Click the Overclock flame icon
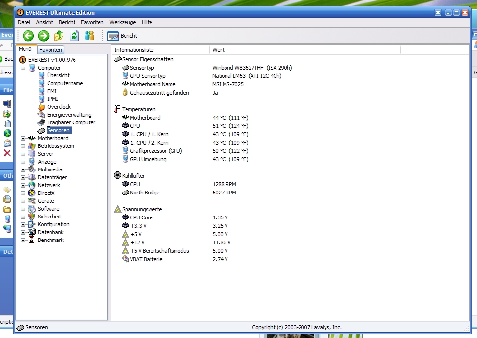The width and height of the screenshot is (477, 338). click(x=41, y=107)
